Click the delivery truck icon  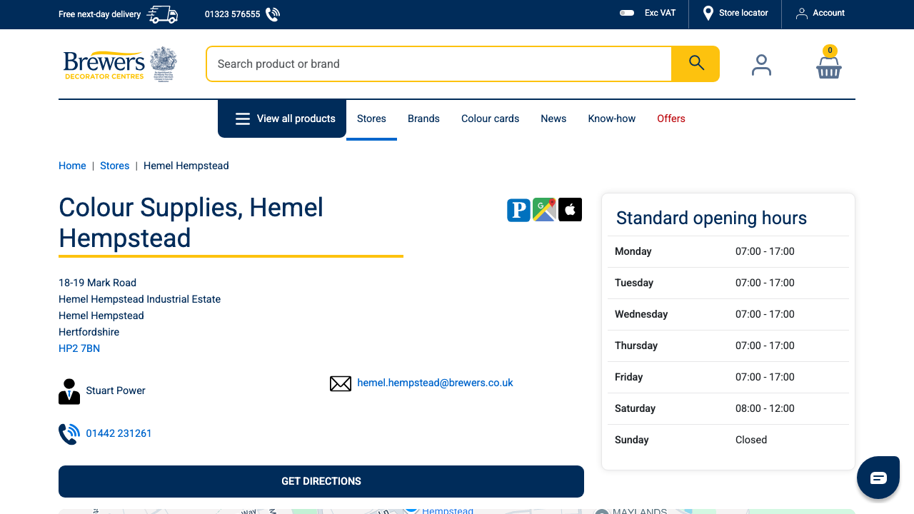pyautogui.click(x=162, y=14)
